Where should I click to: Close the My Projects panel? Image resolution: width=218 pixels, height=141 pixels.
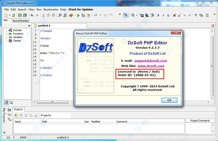click(4, 133)
